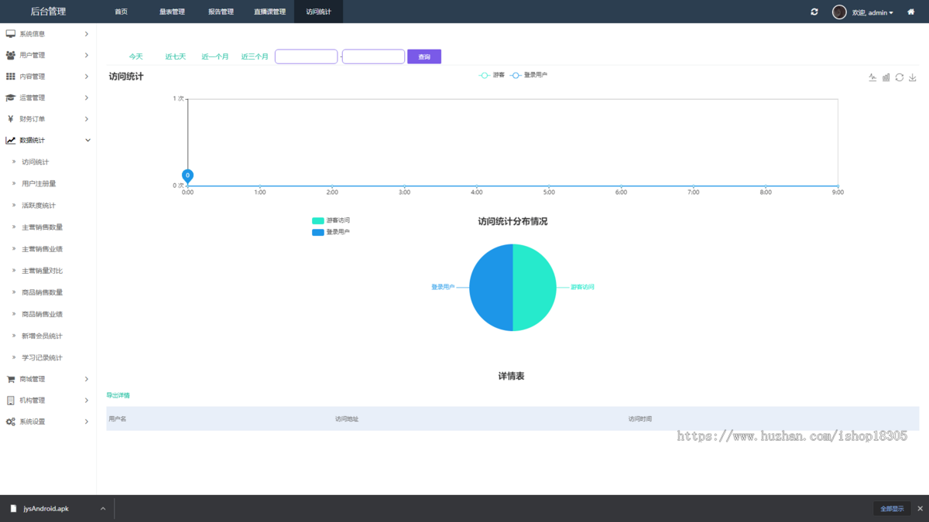Toggle the 游客 series in line legend
Viewport: 929px width, 522px height.
point(492,75)
